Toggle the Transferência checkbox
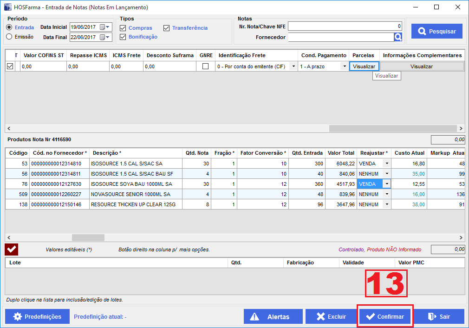Viewport: 469px width, 328px height. (x=166, y=28)
